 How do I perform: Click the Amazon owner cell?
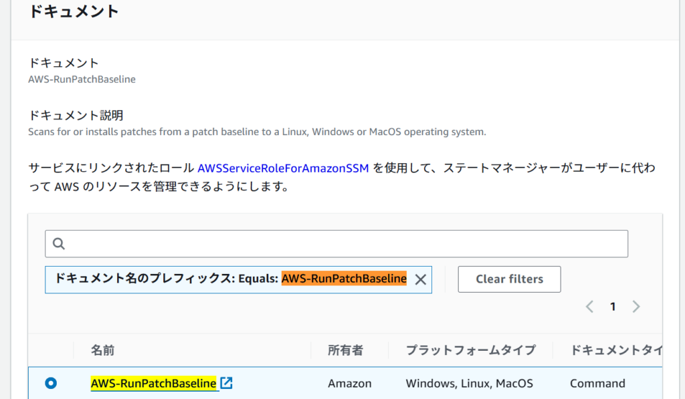[349, 383]
